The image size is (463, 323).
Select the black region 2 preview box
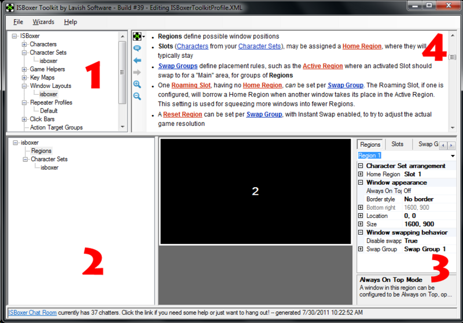tap(255, 192)
